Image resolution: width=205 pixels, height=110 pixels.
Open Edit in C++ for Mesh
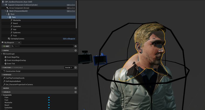pyautogui.click(x=71, y=11)
